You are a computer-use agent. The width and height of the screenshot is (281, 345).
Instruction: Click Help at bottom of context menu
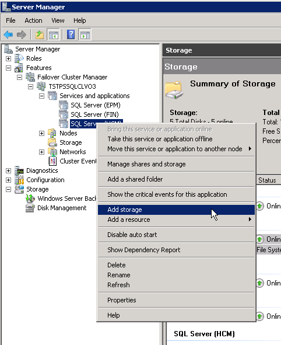click(x=176, y=315)
